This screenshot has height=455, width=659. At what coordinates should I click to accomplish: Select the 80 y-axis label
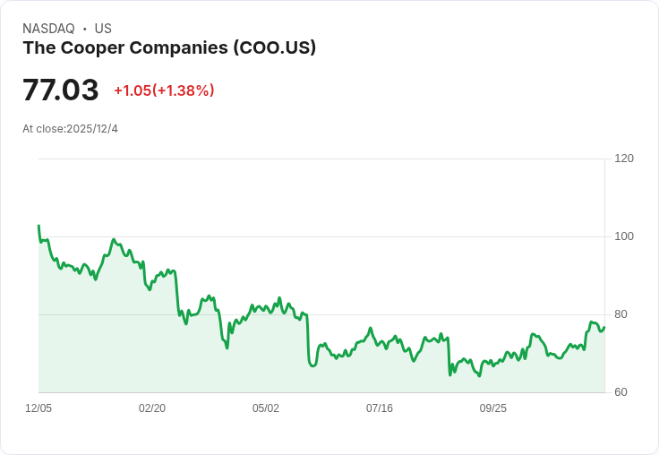[620, 314]
